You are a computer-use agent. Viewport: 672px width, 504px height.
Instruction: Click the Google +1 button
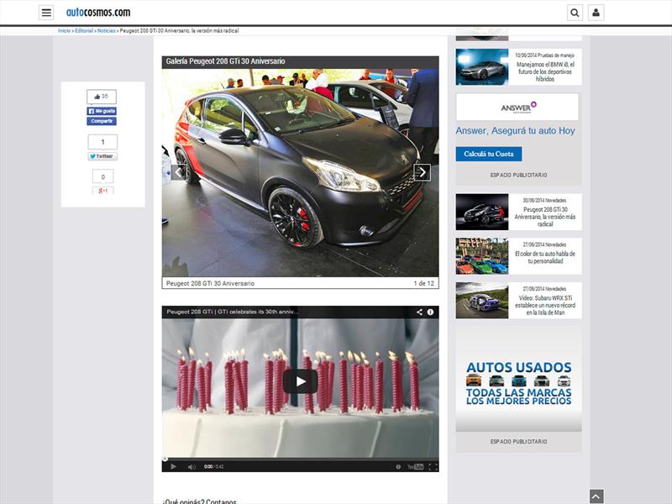(102, 191)
